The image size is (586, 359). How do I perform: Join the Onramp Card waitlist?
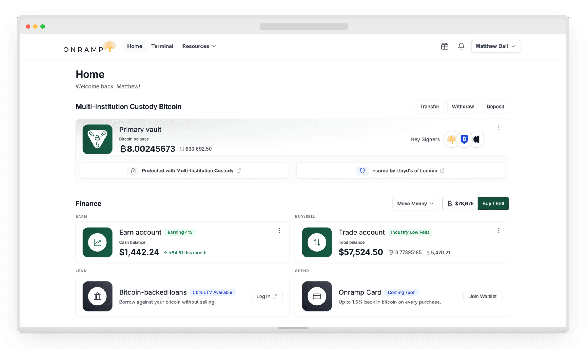[x=483, y=296]
